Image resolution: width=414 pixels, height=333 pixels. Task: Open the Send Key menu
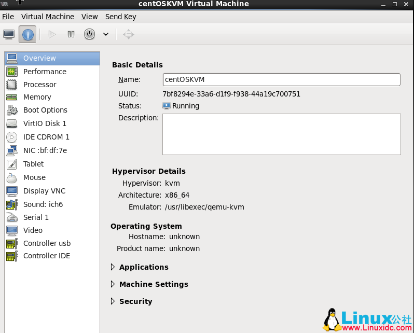point(121,17)
